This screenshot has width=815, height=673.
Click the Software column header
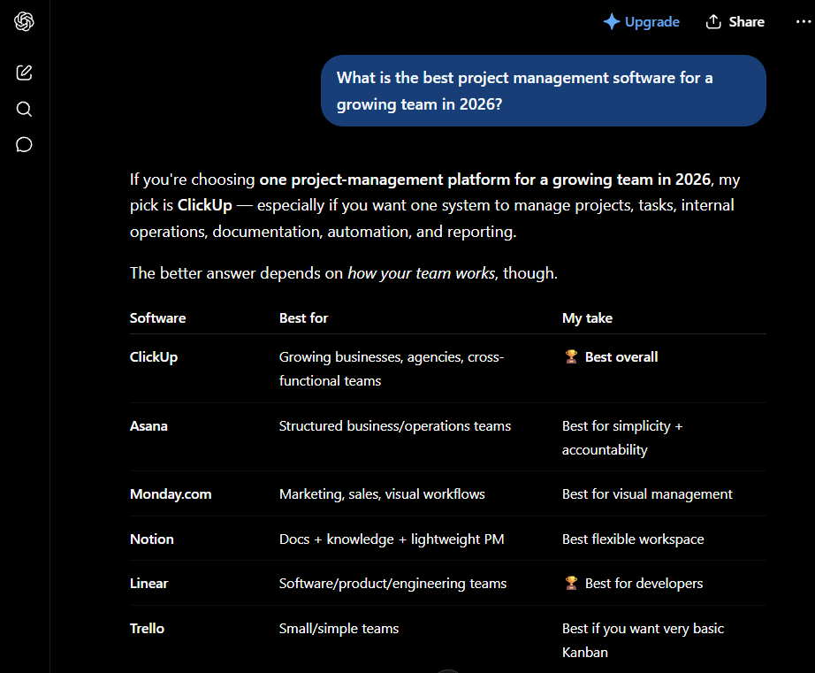click(x=157, y=317)
